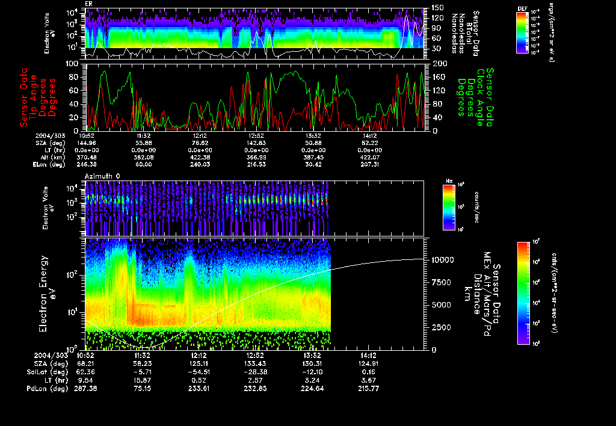Image resolution: width=616 pixels, height=426 pixels.
Task: Click the DEF energy flux color bar
Action: [522, 32]
